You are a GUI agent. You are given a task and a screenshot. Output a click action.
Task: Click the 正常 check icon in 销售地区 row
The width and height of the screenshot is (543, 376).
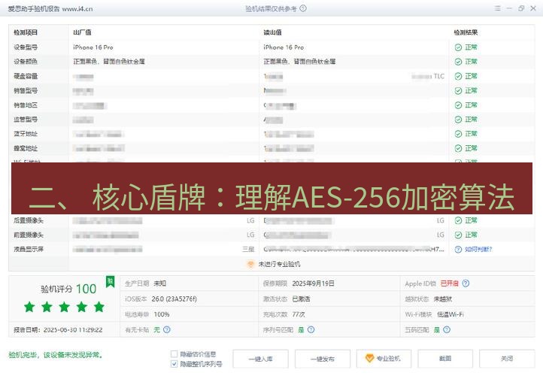tap(458, 105)
